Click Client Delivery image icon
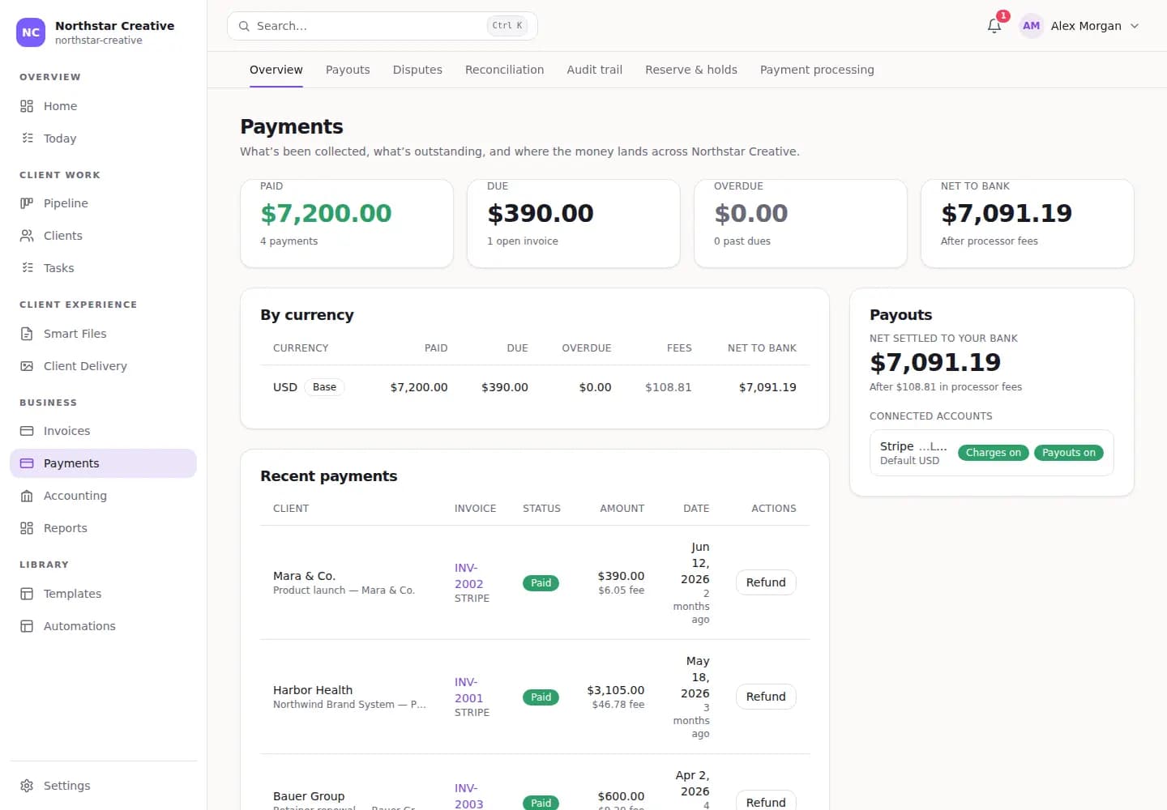 click(x=27, y=366)
